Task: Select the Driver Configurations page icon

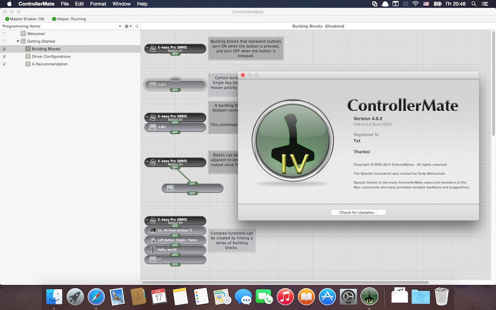Action: [x=28, y=57]
